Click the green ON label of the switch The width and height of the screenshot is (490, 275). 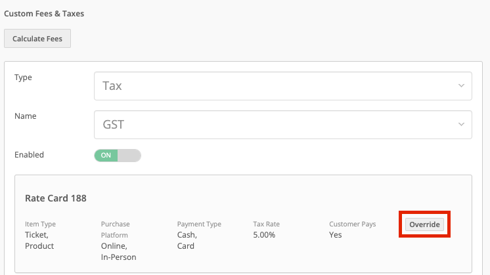coord(106,155)
